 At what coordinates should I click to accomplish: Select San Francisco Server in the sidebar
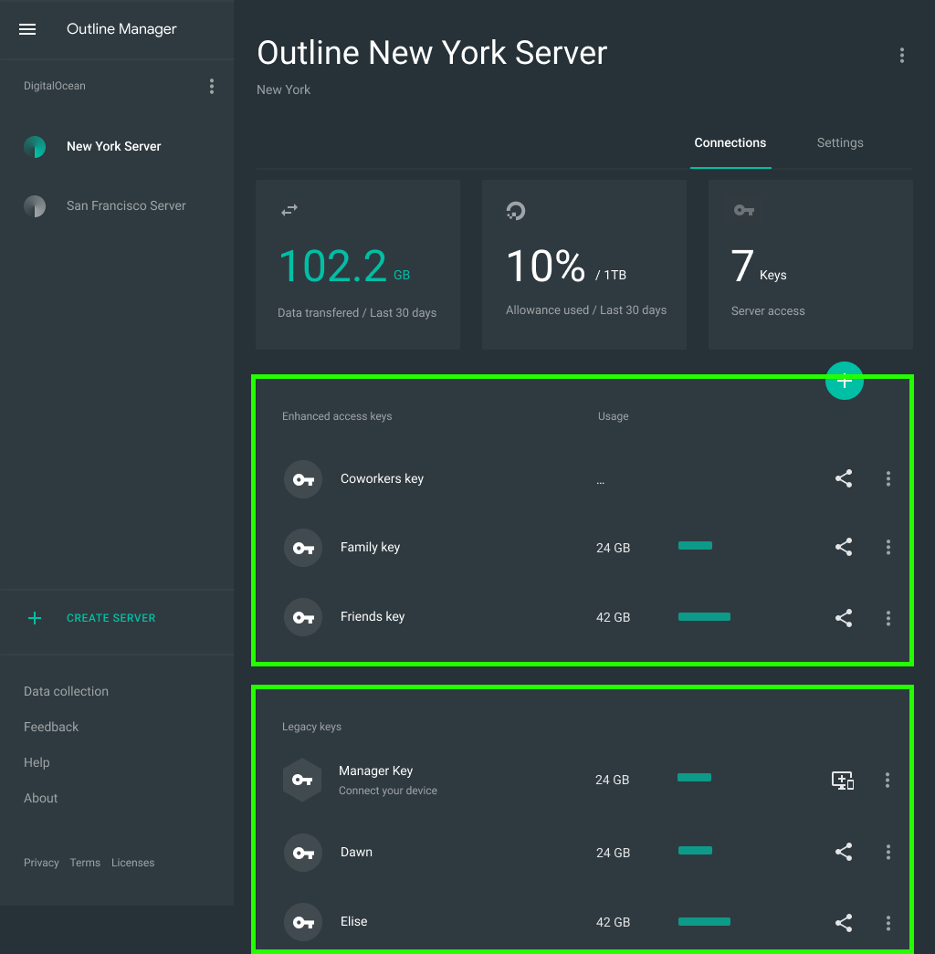126,206
